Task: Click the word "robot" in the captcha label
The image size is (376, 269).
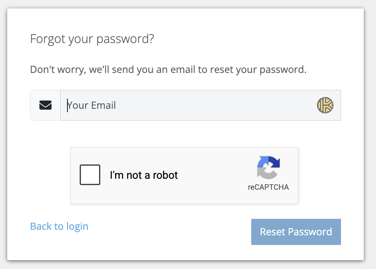Action: pos(165,175)
